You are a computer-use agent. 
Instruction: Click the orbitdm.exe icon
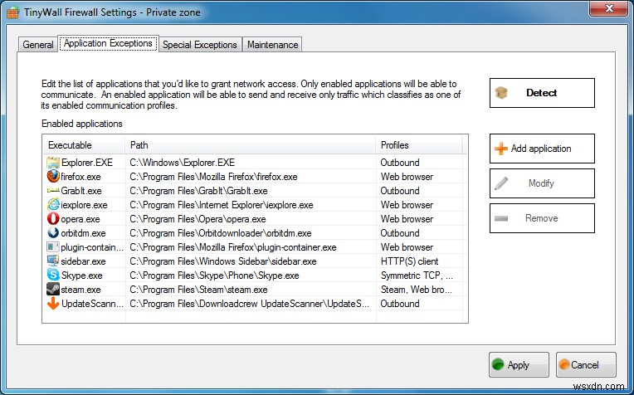53,233
